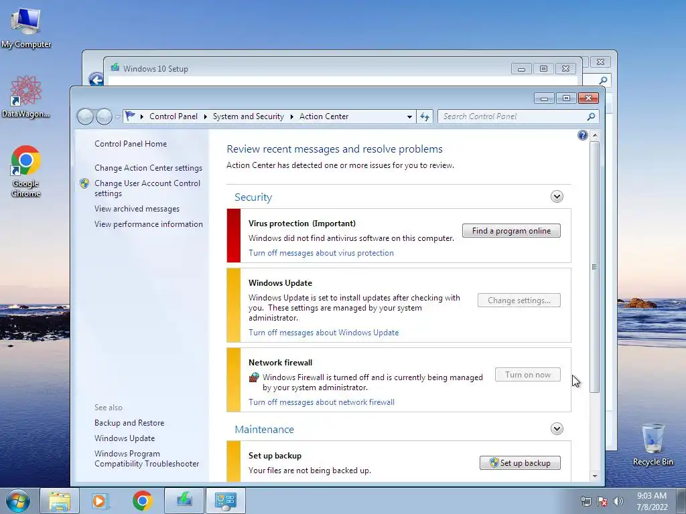This screenshot has height=514, width=686.
Task: Select Control Panel breadcrumb
Action: 174,116
